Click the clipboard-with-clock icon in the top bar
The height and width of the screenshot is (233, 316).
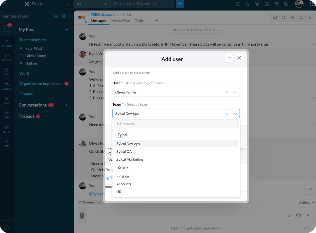tap(267, 4)
